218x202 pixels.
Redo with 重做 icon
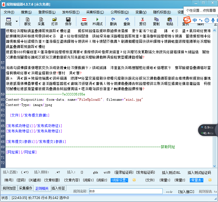(127, 21)
